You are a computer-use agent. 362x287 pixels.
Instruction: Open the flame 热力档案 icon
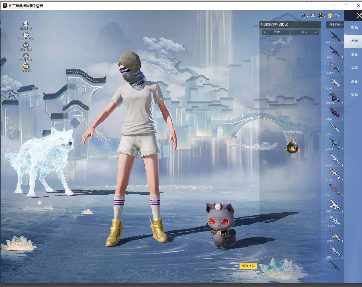click(26, 56)
